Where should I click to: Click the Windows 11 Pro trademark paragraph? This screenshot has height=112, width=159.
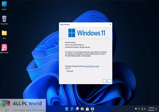tap(86, 54)
